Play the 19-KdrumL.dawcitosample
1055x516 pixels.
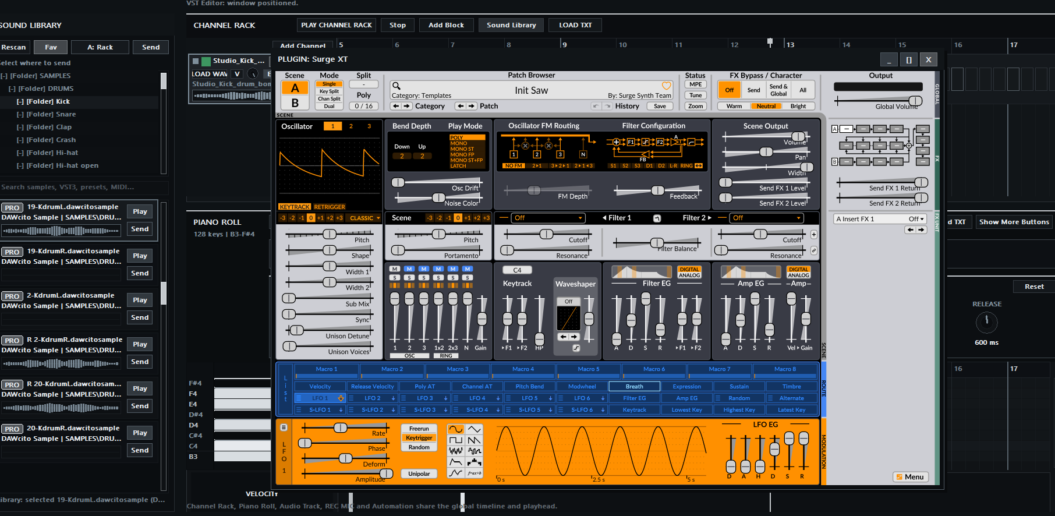140,211
